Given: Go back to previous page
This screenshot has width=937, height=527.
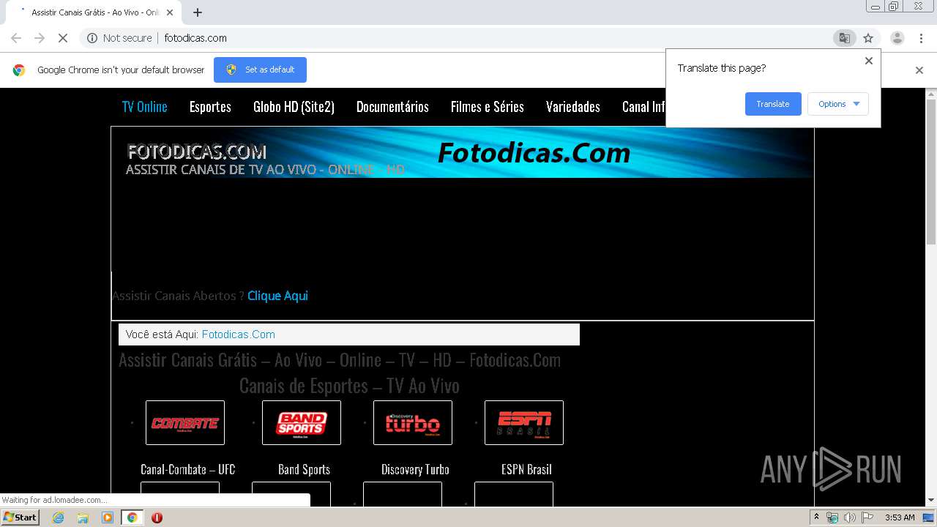Looking at the screenshot, I should [x=16, y=38].
